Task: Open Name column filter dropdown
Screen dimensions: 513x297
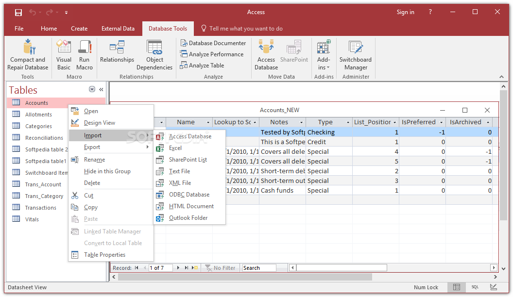Action: pyautogui.click(x=208, y=122)
